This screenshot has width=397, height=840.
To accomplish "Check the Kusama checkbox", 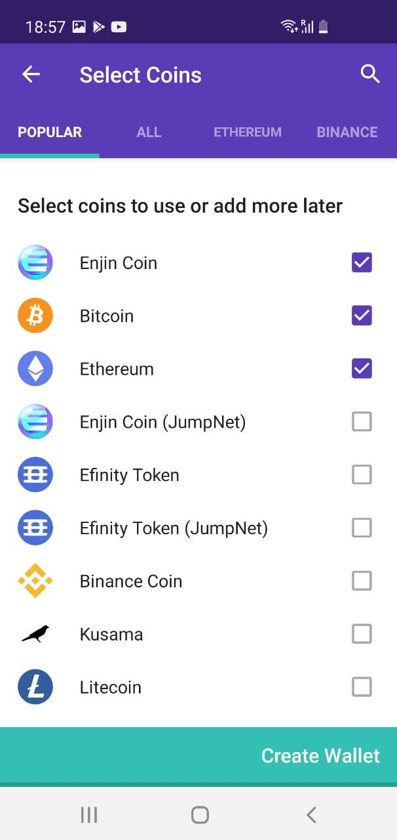I will click(x=362, y=634).
